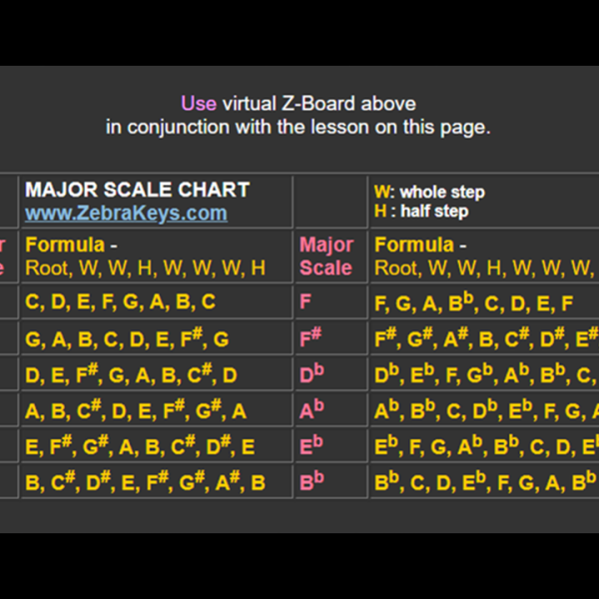Click the pink Bb scale name cell
599x599 pixels.
(312, 482)
